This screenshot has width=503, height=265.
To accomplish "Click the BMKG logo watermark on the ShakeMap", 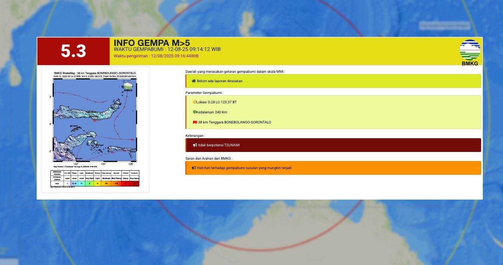I will [x=128, y=85].
